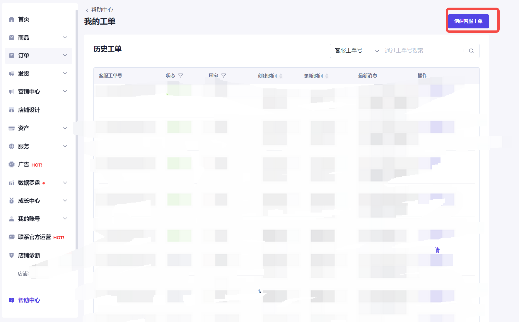519x322 pixels.
Task: Click the home icon in sidebar
Action: pyautogui.click(x=12, y=19)
